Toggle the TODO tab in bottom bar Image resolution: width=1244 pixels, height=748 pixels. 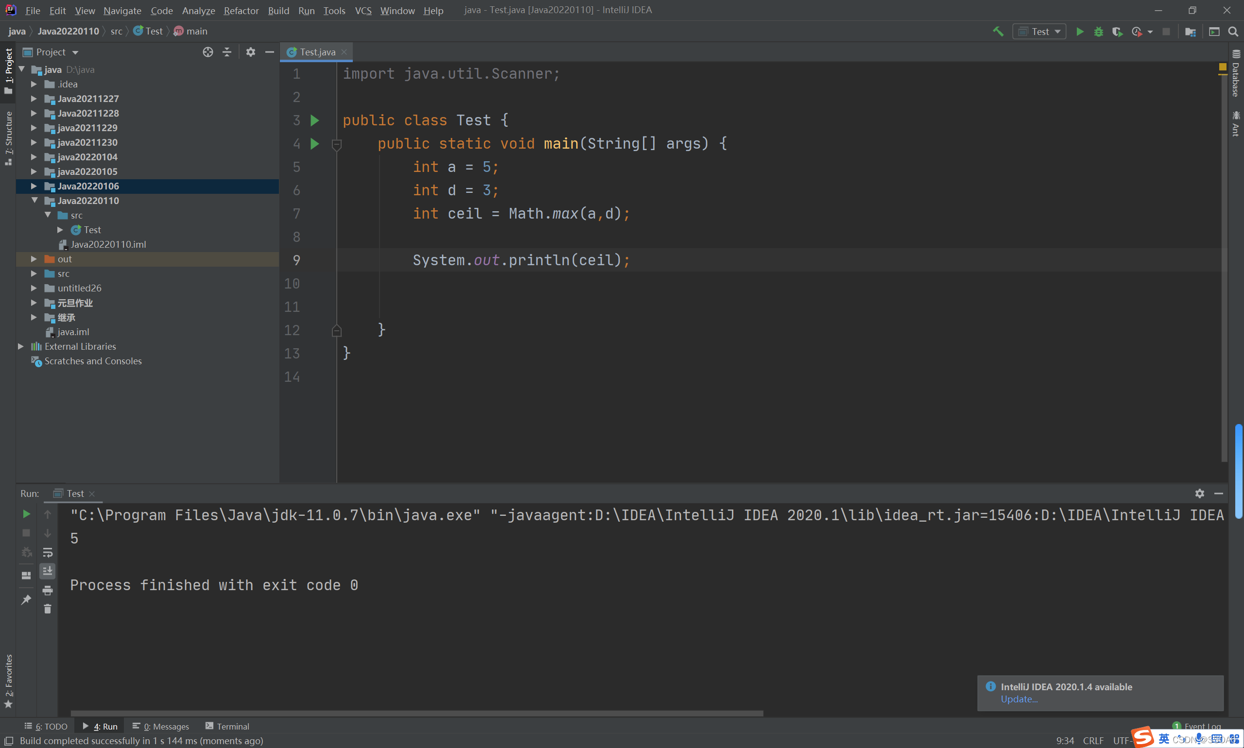(47, 726)
